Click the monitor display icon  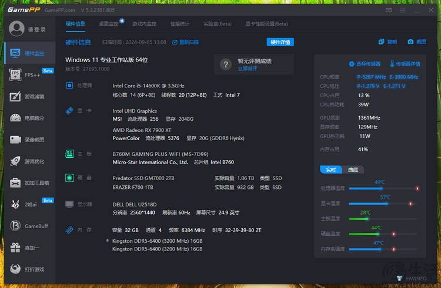[69, 204]
